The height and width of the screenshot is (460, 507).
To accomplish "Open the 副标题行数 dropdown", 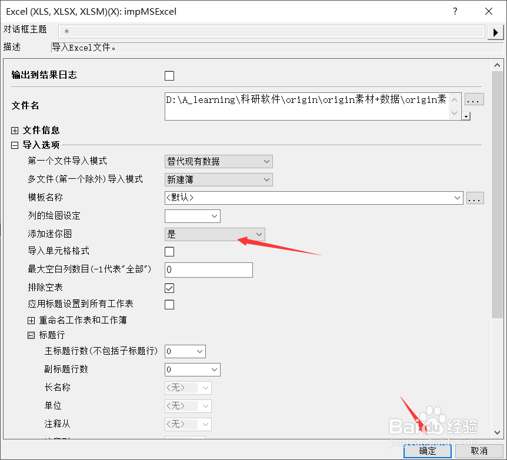I will [x=192, y=369].
